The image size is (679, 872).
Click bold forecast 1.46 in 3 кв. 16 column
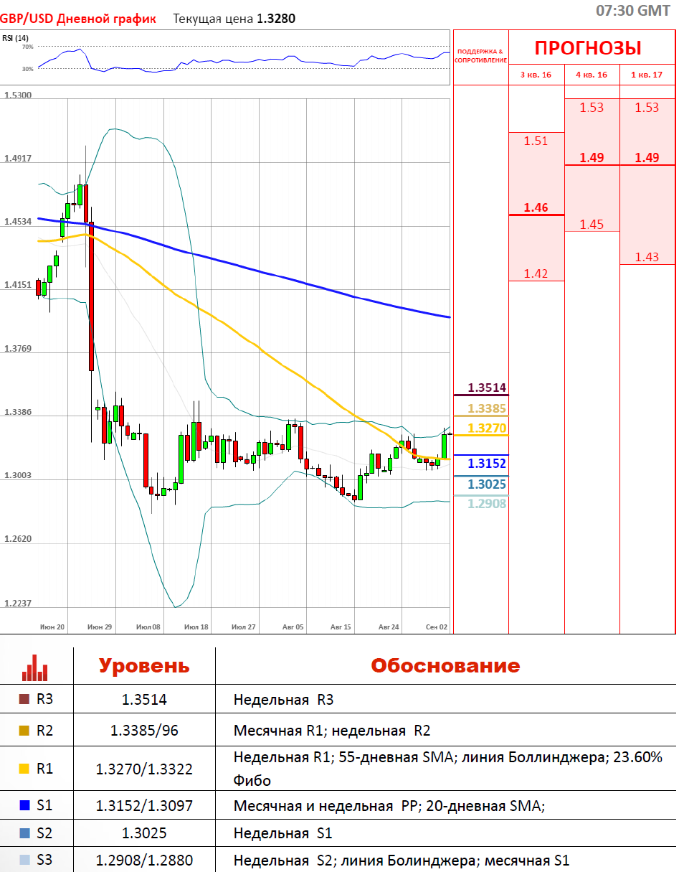(x=536, y=207)
